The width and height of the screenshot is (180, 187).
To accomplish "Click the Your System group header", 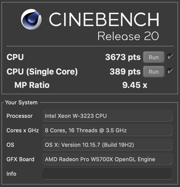I will tap(21, 102).
